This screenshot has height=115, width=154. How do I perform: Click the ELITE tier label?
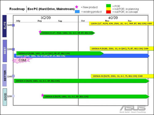click(5, 26)
